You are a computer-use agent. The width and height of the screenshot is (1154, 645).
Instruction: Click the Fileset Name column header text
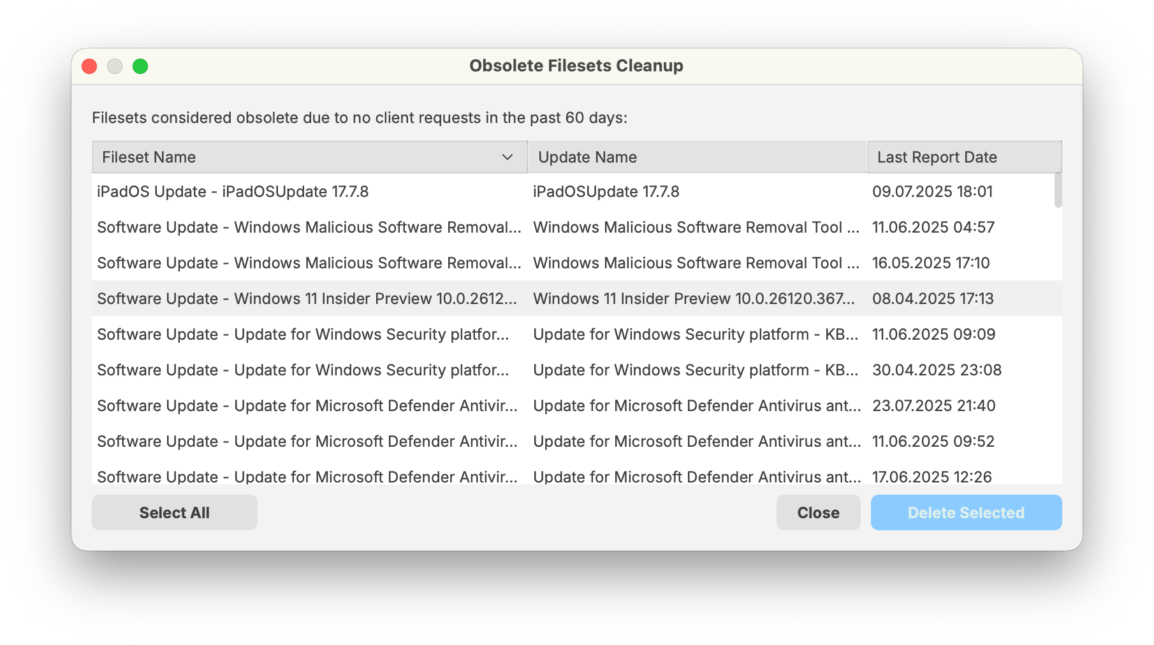coord(149,157)
